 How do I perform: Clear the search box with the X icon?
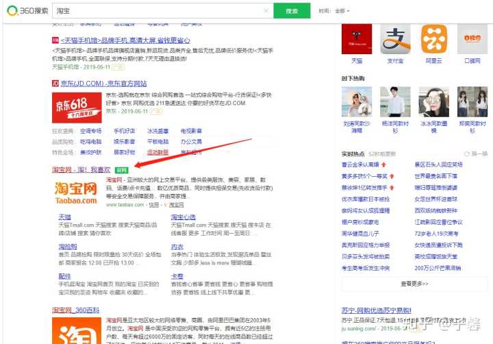coord(266,11)
